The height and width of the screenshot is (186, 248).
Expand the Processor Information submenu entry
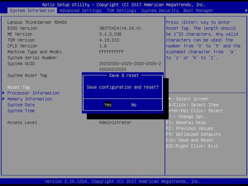tap(33, 93)
